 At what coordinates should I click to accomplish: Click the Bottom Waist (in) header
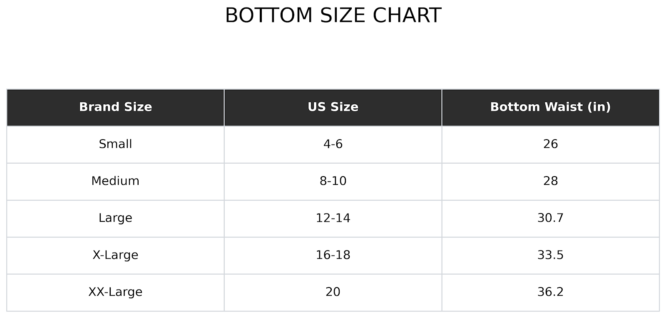pos(550,107)
